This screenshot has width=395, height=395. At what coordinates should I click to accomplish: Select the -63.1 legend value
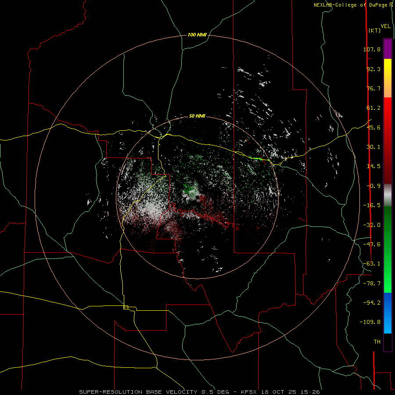[372, 264]
